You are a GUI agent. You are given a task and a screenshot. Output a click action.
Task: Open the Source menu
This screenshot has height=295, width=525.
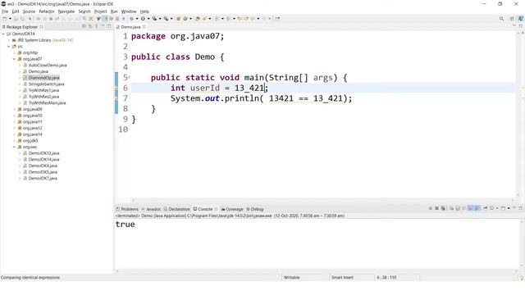click(29, 11)
